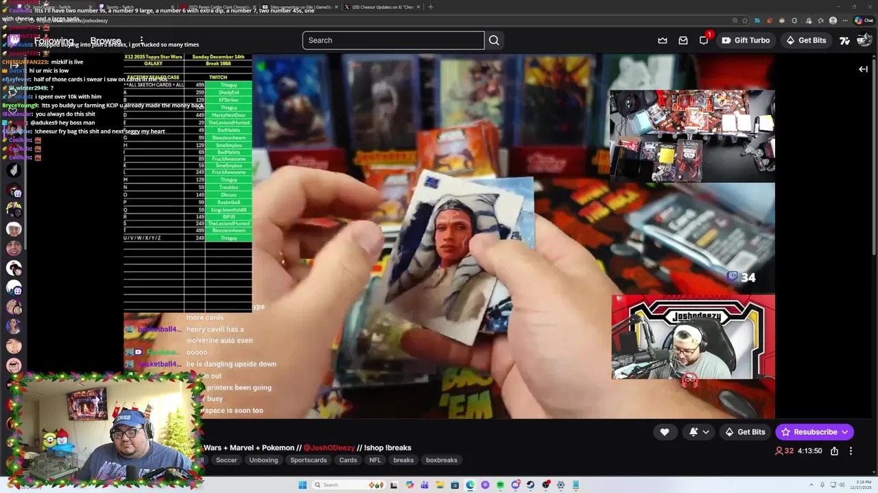Open the browser Chat sidebar button
Screen dimensions: 878x493
point(864,21)
